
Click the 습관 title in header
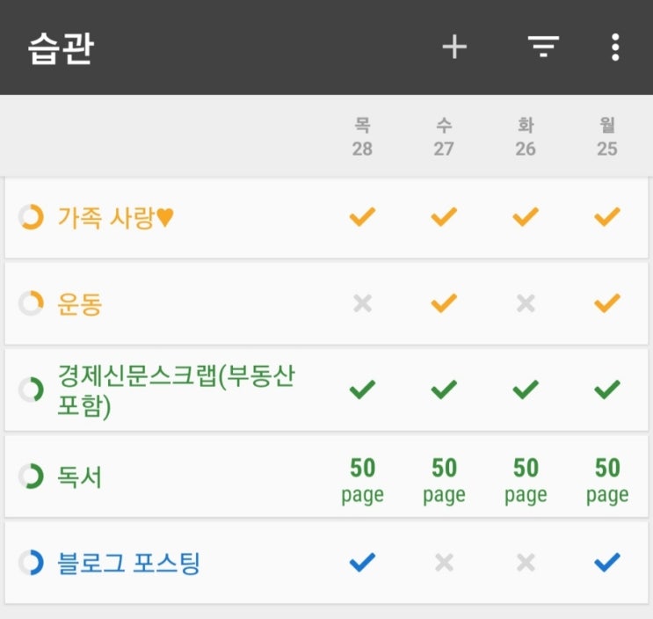[x=60, y=48]
